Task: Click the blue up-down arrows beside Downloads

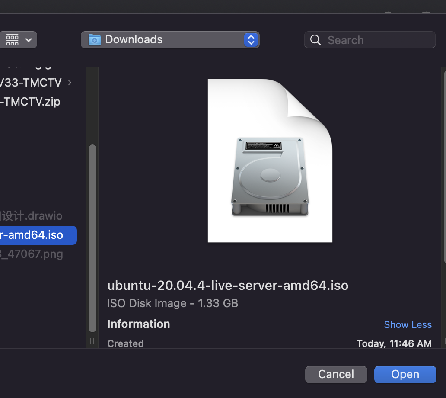Action: tap(251, 40)
